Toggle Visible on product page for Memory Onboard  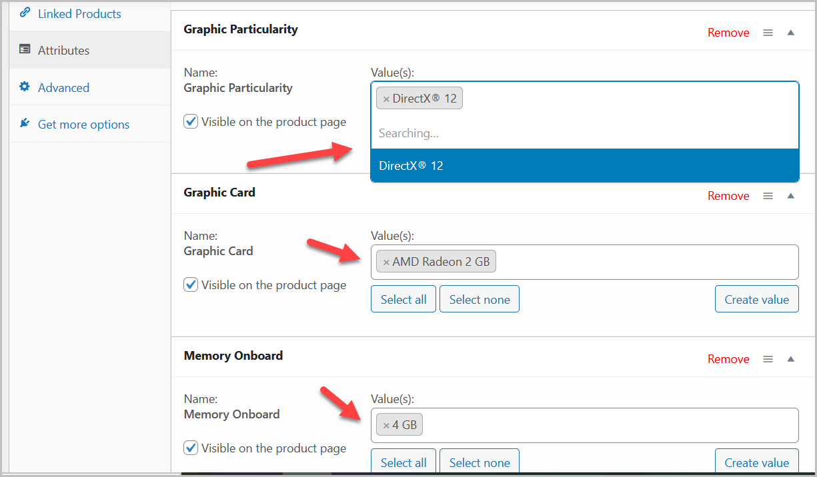pos(191,448)
